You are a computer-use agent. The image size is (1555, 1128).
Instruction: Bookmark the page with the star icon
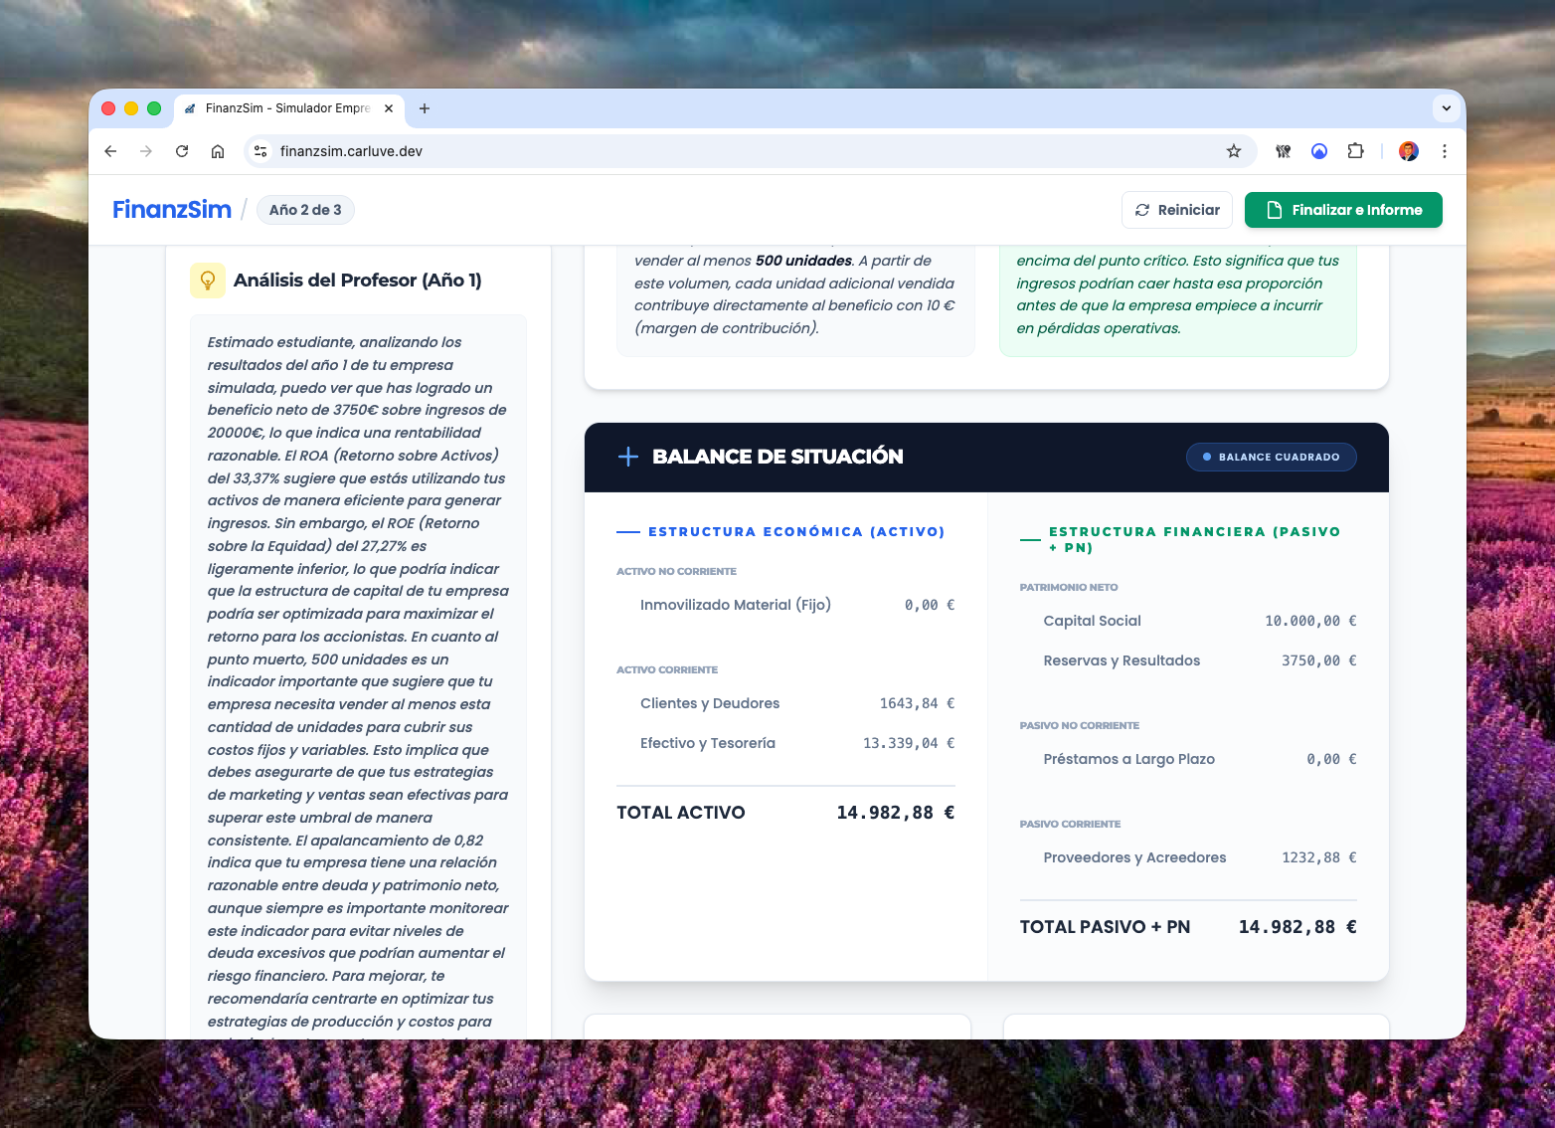click(1233, 151)
